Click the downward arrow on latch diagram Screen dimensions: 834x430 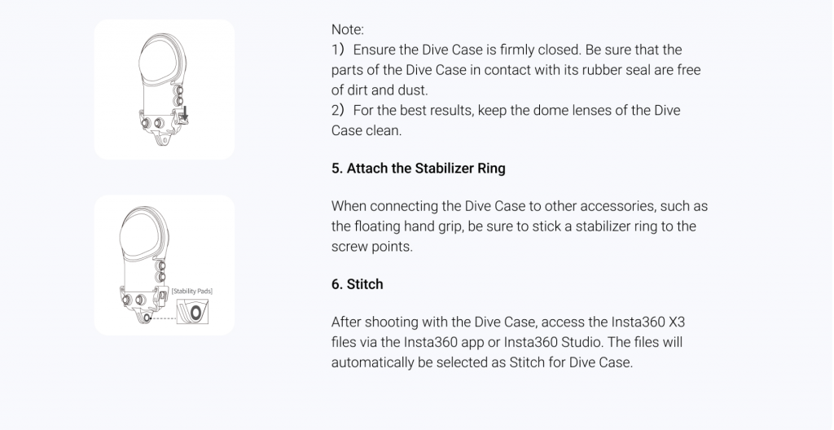[185, 114]
